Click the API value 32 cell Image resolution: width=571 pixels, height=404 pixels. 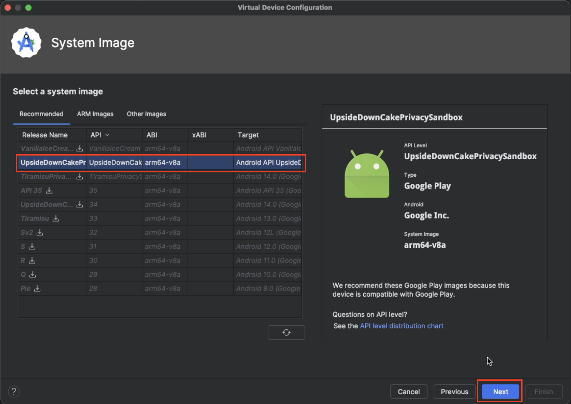click(x=114, y=233)
